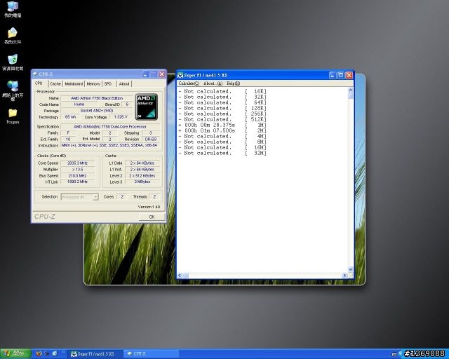
Task: Open the yellow folder on the desktop
Action: (13, 116)
